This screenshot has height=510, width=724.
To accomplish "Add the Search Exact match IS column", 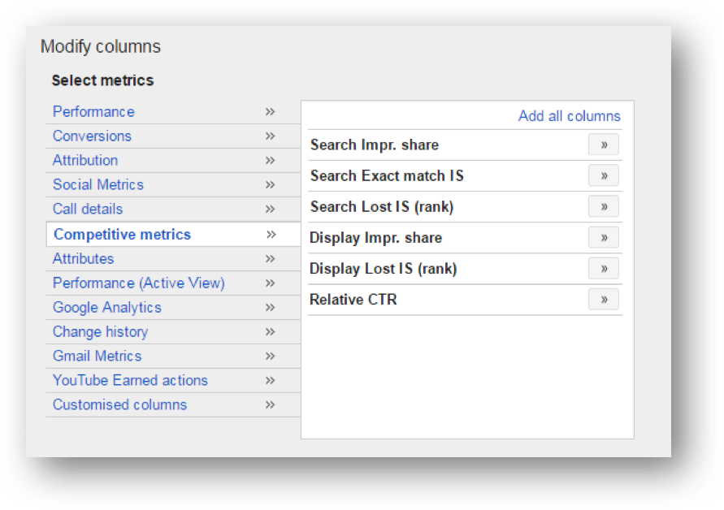I will point(603,176).
